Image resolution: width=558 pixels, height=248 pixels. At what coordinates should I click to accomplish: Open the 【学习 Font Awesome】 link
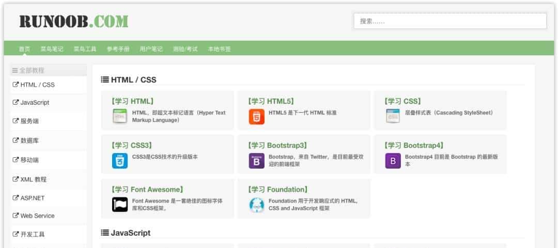[147, 189]
